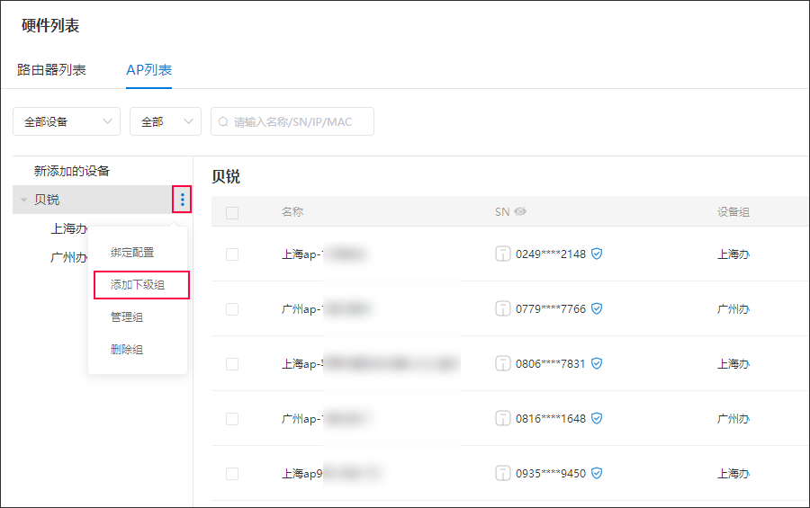
Task: Click the name/SN/IP/MAC search field
Action: click(x=292, y=122)
